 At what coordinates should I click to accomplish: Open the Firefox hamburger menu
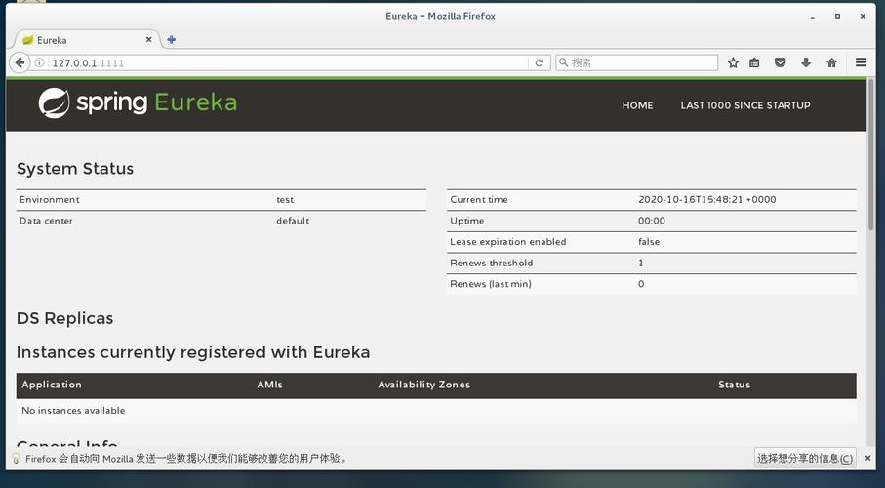tap(861, 62)
